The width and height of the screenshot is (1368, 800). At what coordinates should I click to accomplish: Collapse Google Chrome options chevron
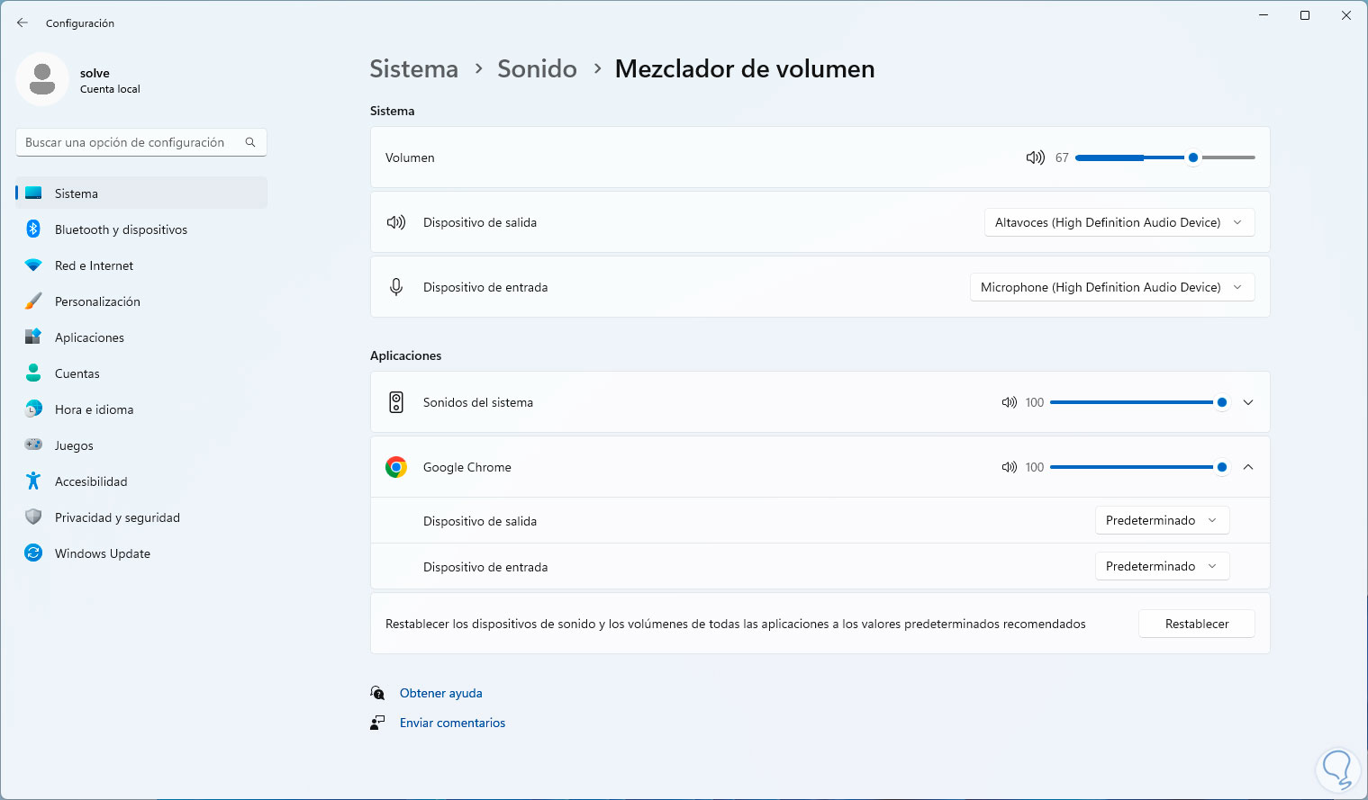coord(1248,467)
